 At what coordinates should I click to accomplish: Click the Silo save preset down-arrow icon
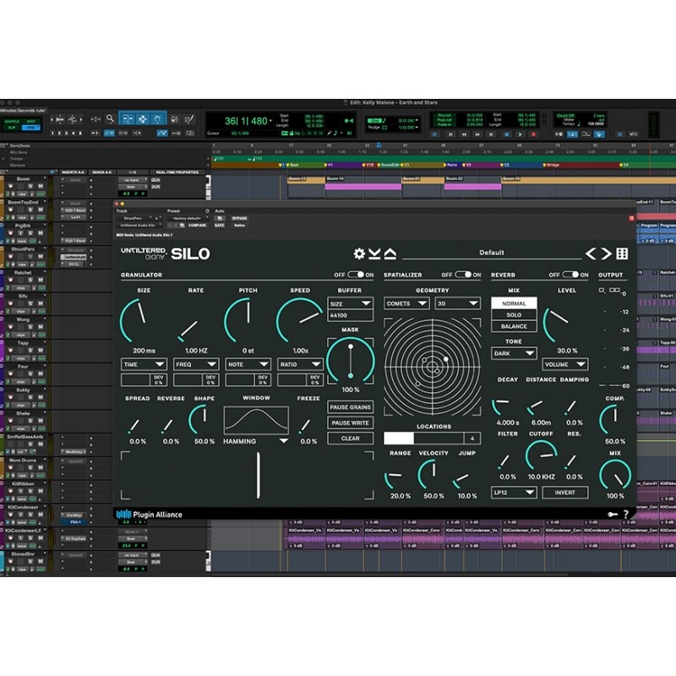pos(374,253)
